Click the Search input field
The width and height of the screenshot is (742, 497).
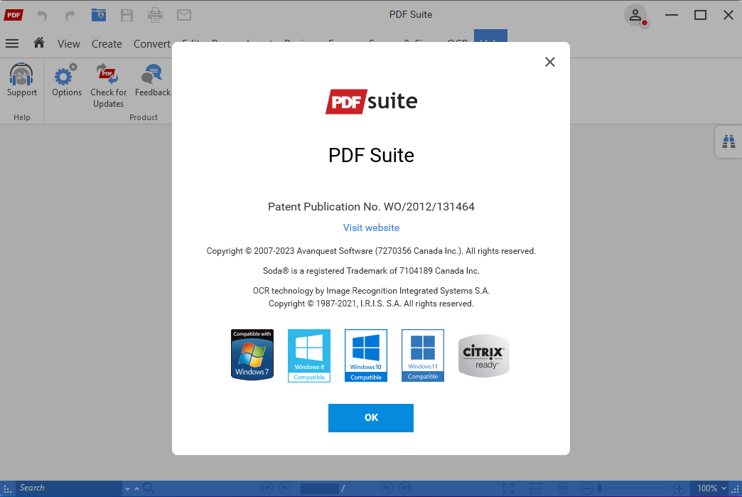(69, 488)
